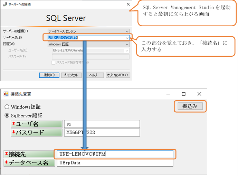Viewport: 238px width, 177px height.
Task: Click the 接続先 connection target field
Action: pos(114,154)
